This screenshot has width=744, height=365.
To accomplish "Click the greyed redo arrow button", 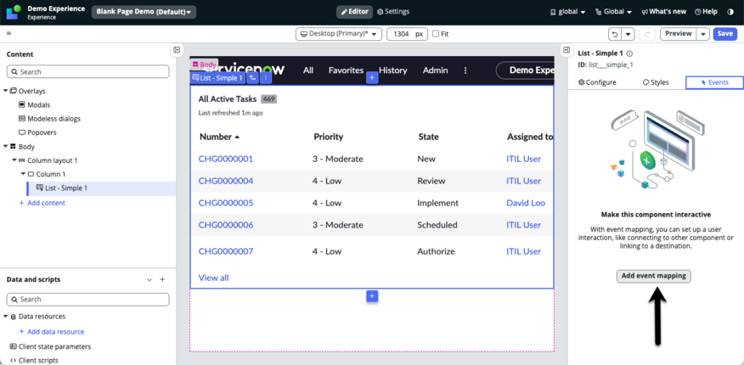I will (x=647, y=34).
